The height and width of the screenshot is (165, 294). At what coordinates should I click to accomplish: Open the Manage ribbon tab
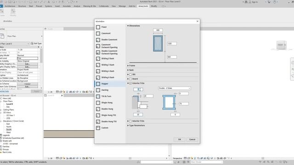coord(122,6)
